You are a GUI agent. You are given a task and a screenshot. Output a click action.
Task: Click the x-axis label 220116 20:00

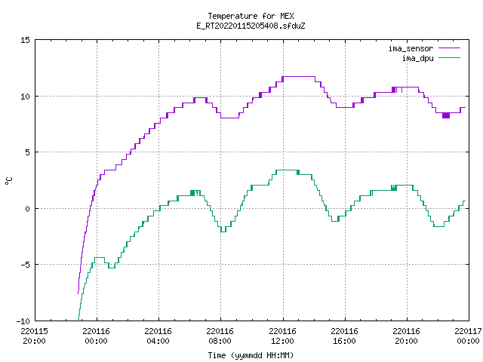click(x=406, y=336)
